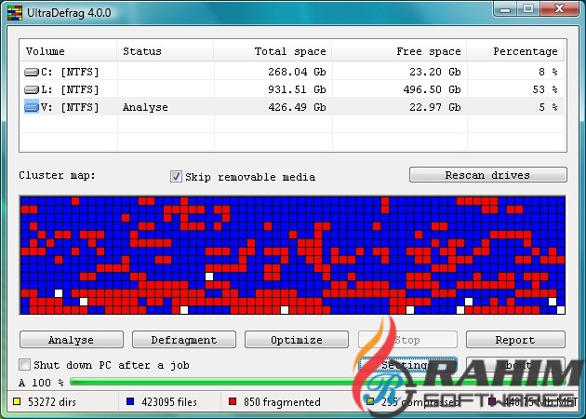Click the 23.20 Gb free space value

[x=435, y=72]
